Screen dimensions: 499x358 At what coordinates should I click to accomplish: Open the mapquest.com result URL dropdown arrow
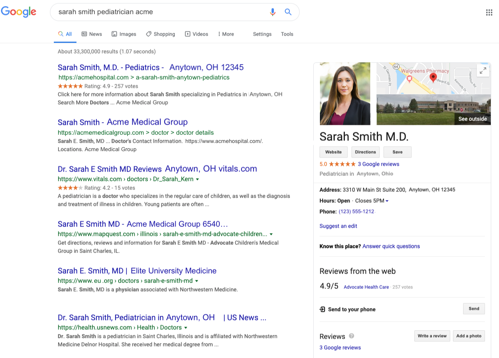pos(271,234)
